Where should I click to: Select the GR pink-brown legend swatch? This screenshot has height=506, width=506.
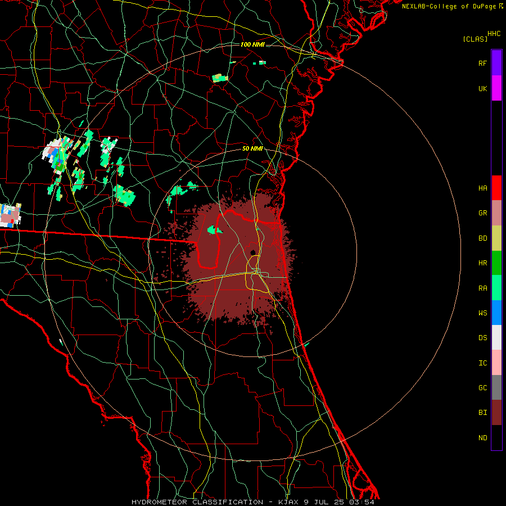point(496,213)
